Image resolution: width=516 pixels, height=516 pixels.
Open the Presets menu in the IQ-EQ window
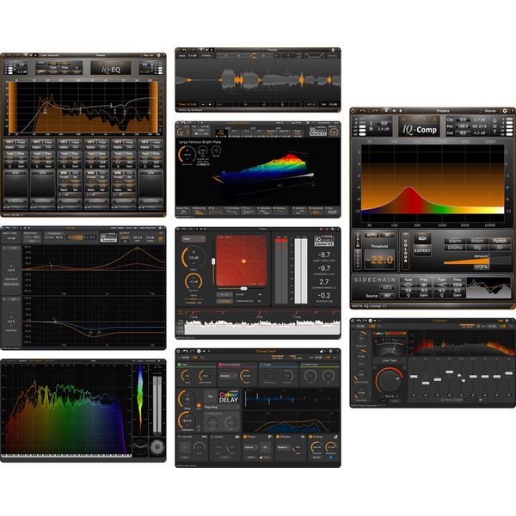click(x=101, y=55)
